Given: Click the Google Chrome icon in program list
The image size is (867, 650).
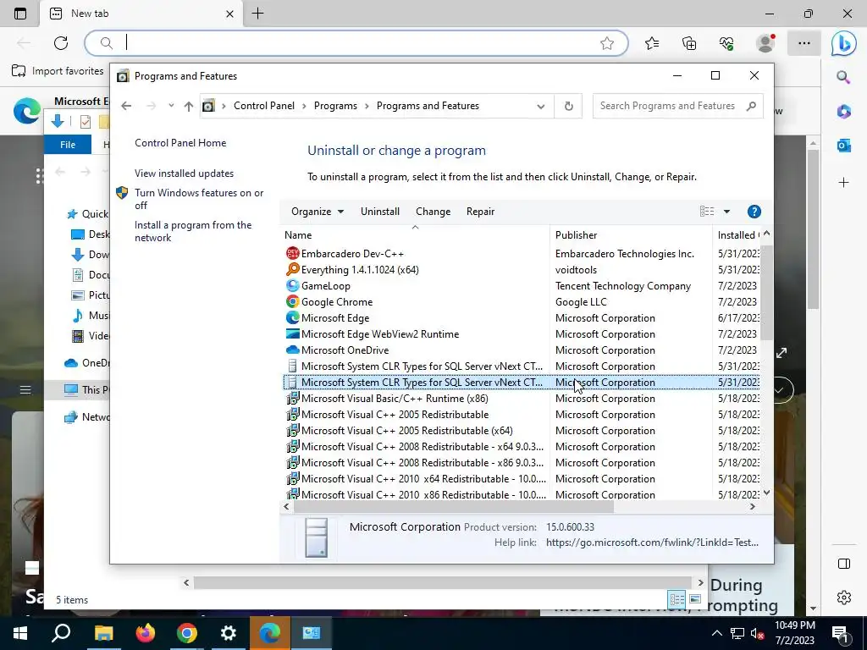Looking at the screenshot, I should click(292, 302).
